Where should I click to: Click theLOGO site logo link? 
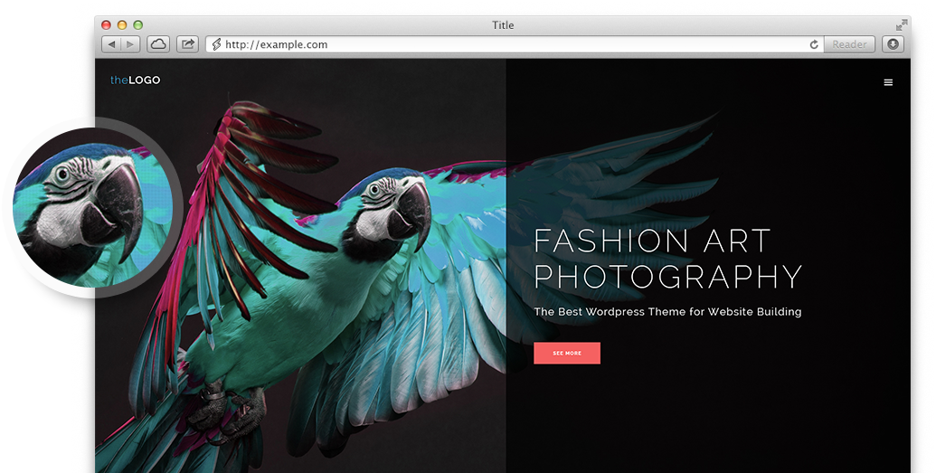(136, 80)
